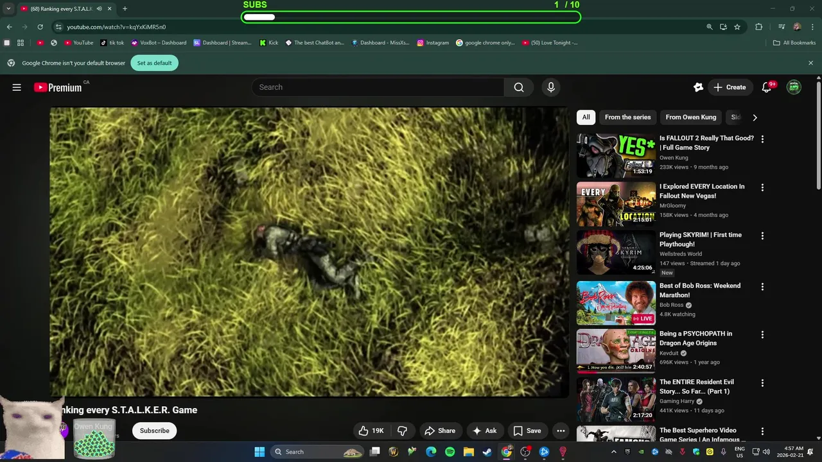
Task: Open options menu for Resident Evil story video
Action: tap(762, 383)
